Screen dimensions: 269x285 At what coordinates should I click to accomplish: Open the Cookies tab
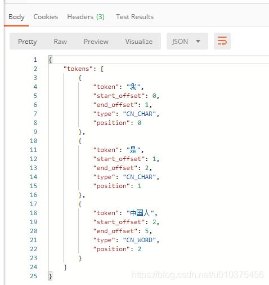coord(46,17)
